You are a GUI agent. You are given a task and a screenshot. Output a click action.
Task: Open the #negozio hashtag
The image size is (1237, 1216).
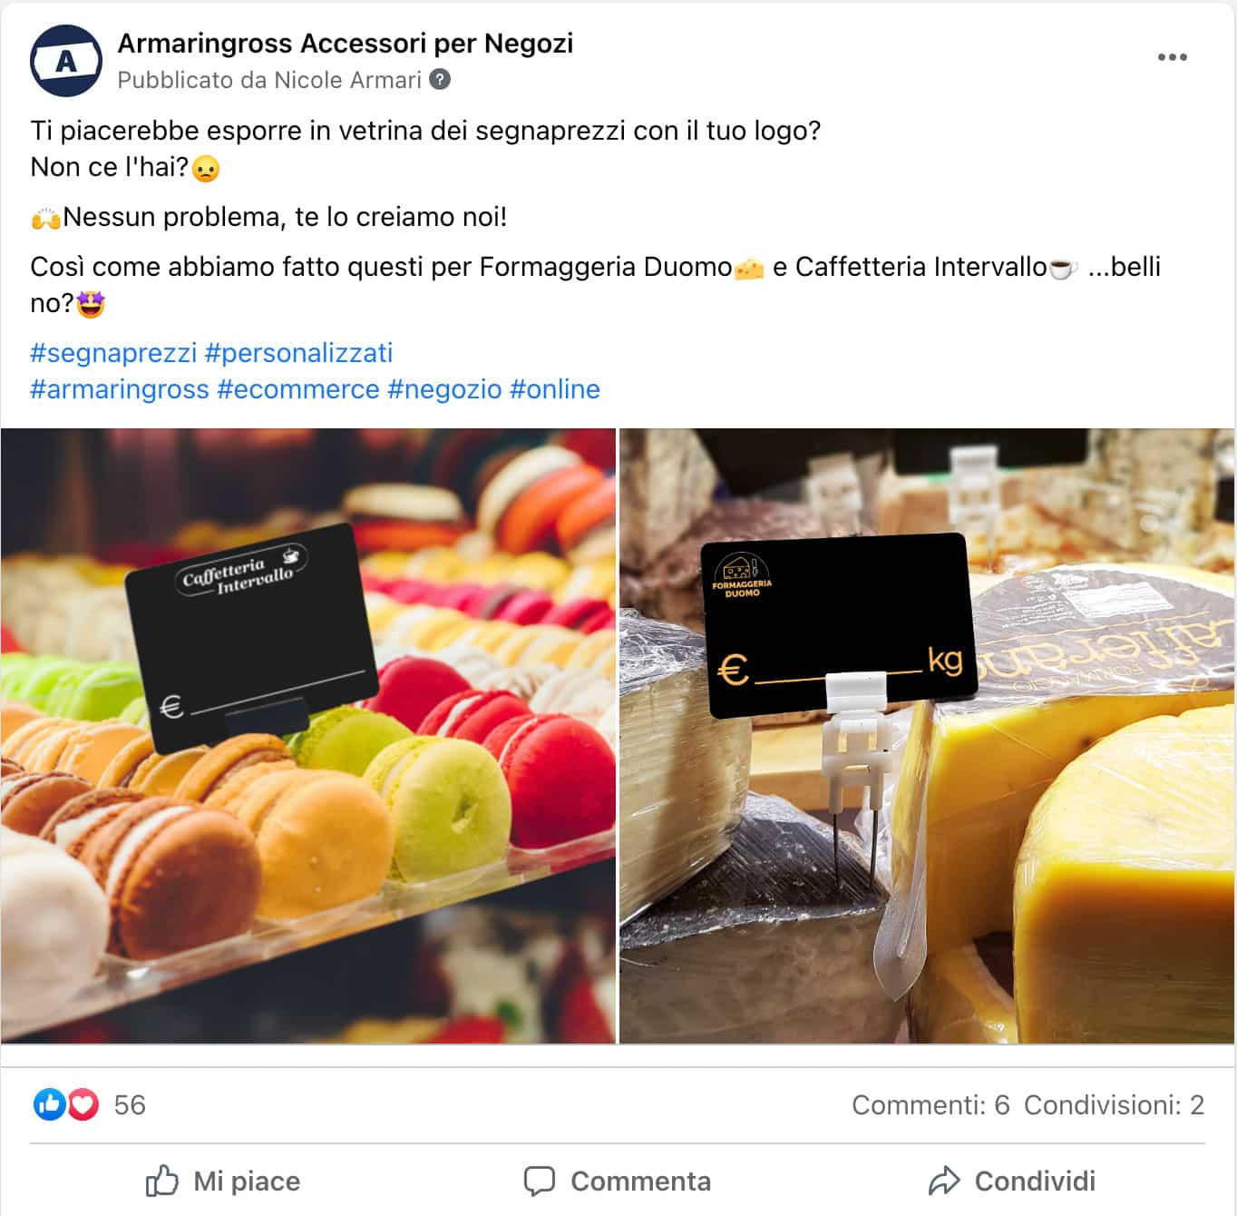click(x=444, y=389)
